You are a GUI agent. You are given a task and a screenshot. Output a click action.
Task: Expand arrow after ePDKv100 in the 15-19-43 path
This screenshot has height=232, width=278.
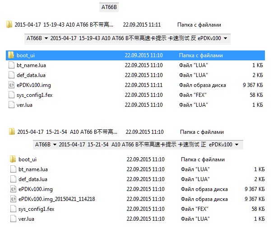click(x=225, y=38)
